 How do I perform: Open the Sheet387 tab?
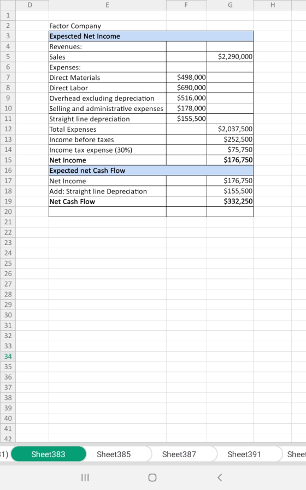point(179,454)
